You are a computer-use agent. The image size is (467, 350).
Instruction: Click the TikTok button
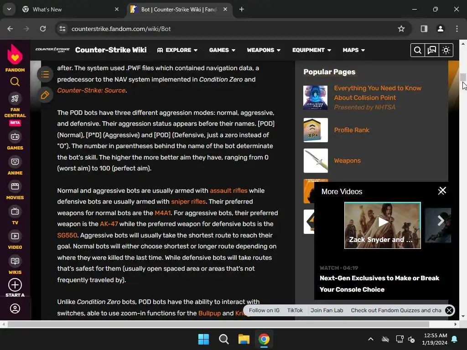pos(295,310)
